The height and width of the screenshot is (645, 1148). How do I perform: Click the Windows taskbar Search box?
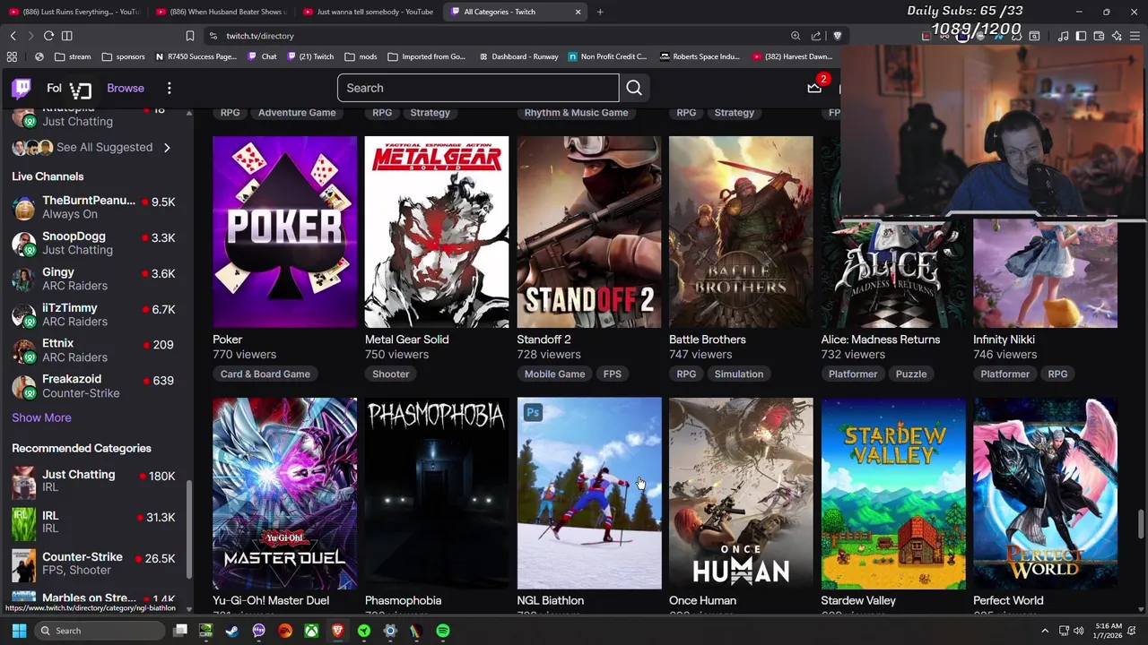pos(100,631)
